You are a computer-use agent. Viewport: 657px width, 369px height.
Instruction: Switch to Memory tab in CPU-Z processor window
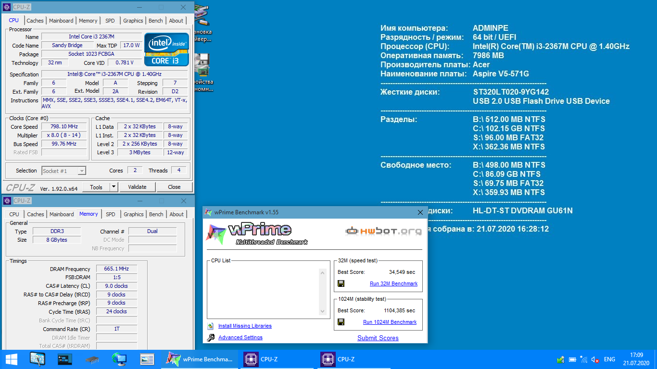click(x=88, y=21)
